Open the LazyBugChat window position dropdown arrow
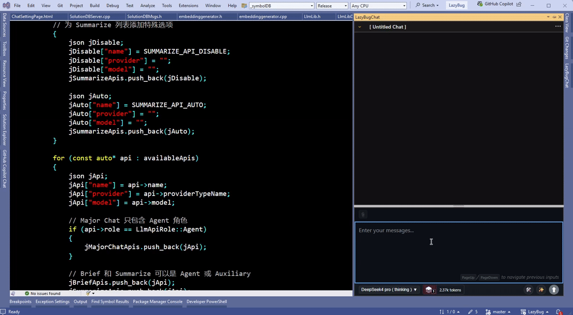Image resolution: width=573 pixels, height=315 pixels. pyautogui.click(x=548, y=17)
